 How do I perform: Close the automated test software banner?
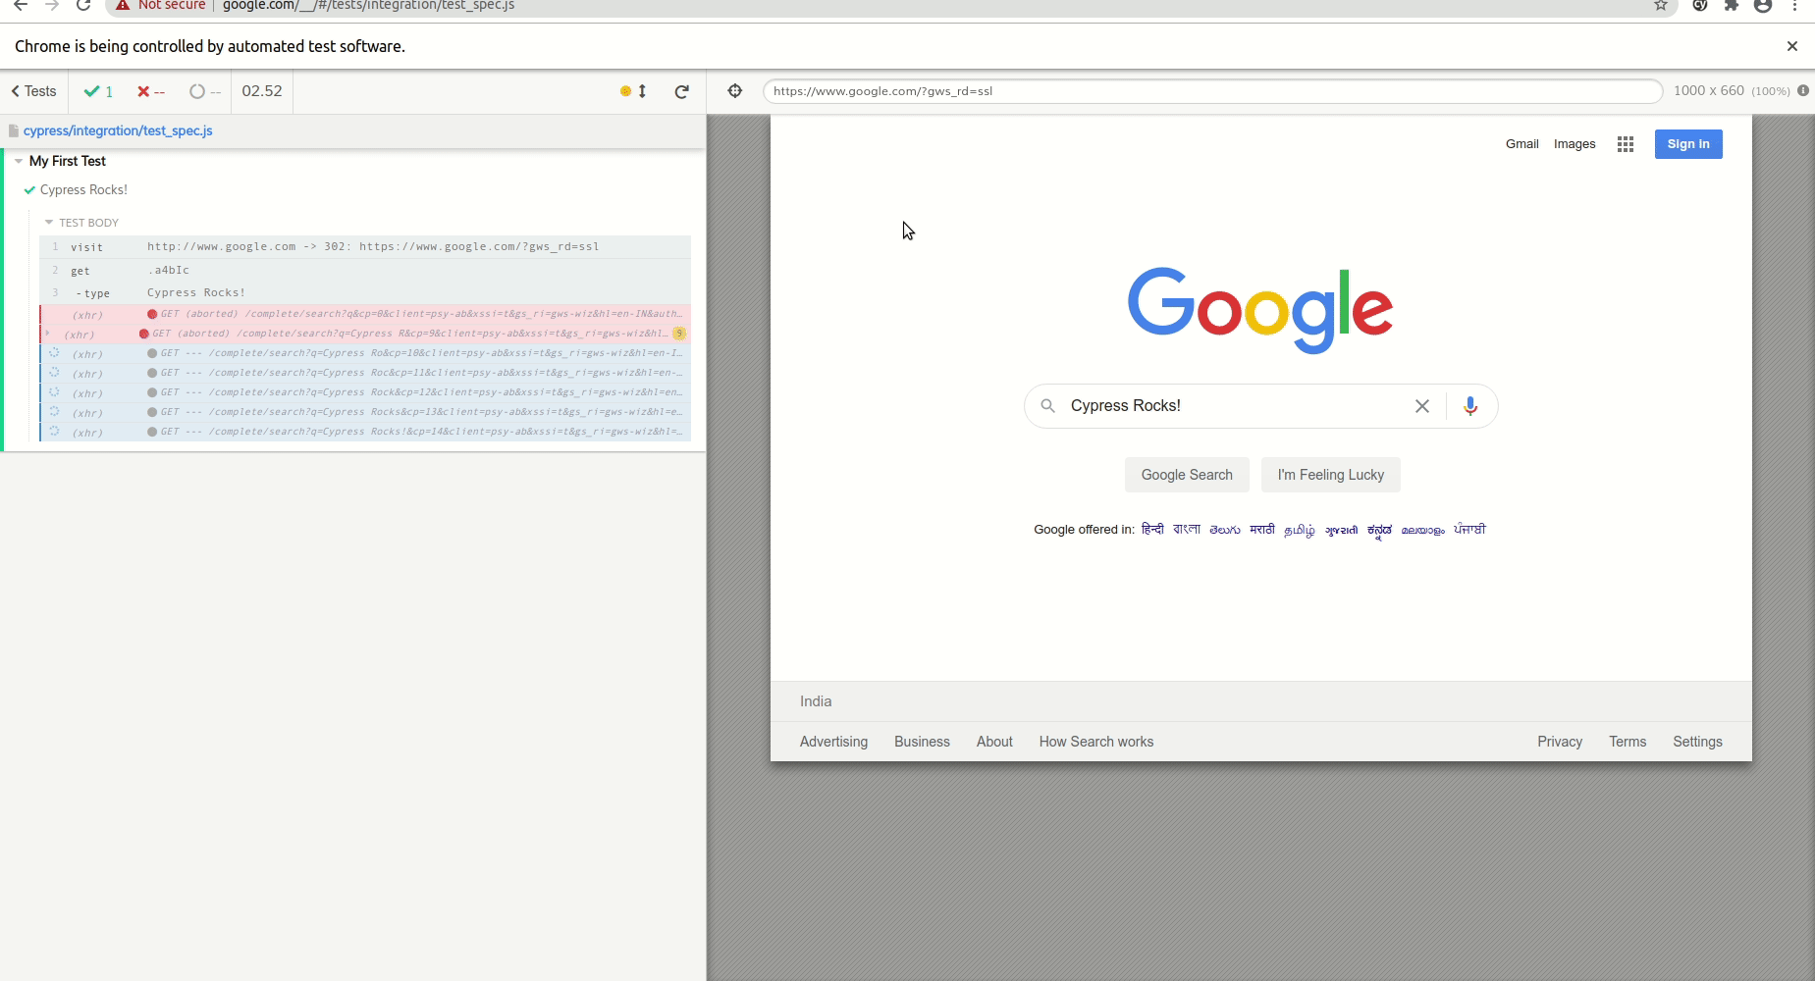pos(1791,46)
